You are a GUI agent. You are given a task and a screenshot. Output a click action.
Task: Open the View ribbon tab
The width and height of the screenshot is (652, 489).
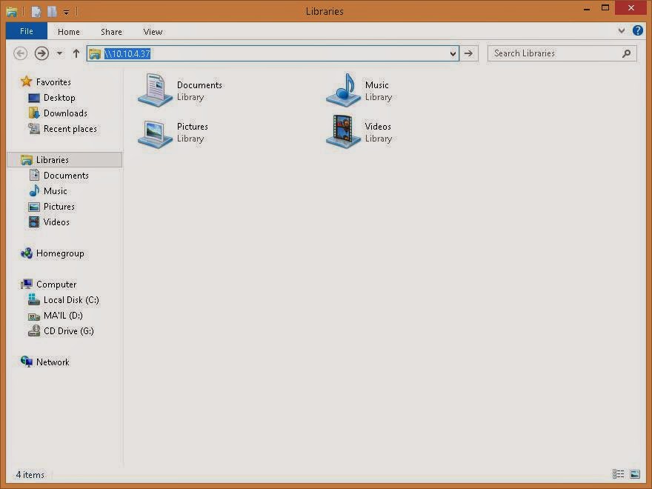tap(153, 31)
